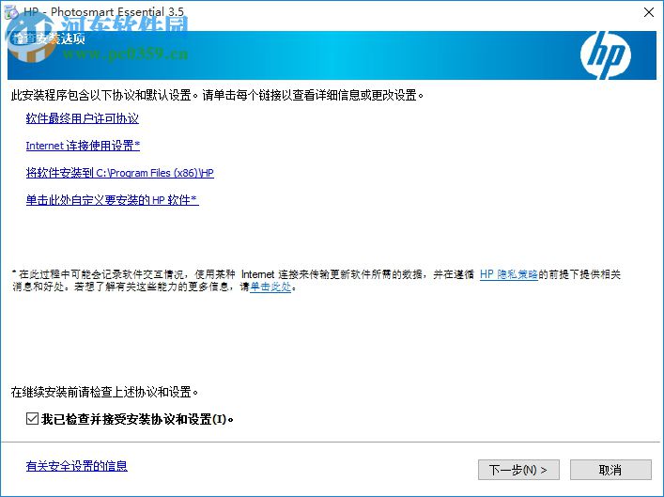Click the 下一步(N) > button

518,470
